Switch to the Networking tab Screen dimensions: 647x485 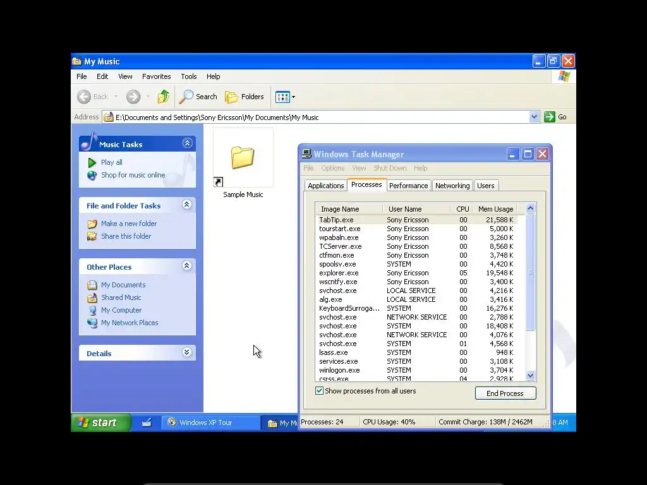(452, 186)
